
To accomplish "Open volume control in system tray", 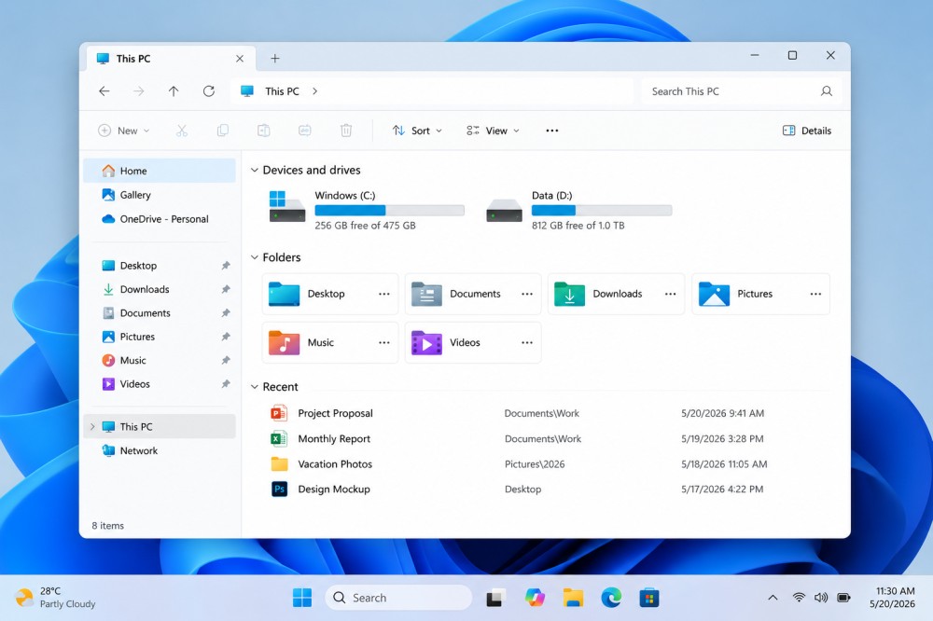I will coord(820,598).
